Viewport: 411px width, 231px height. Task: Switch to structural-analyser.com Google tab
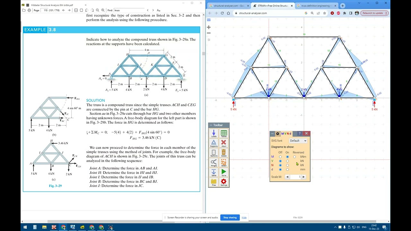[229, 5]
